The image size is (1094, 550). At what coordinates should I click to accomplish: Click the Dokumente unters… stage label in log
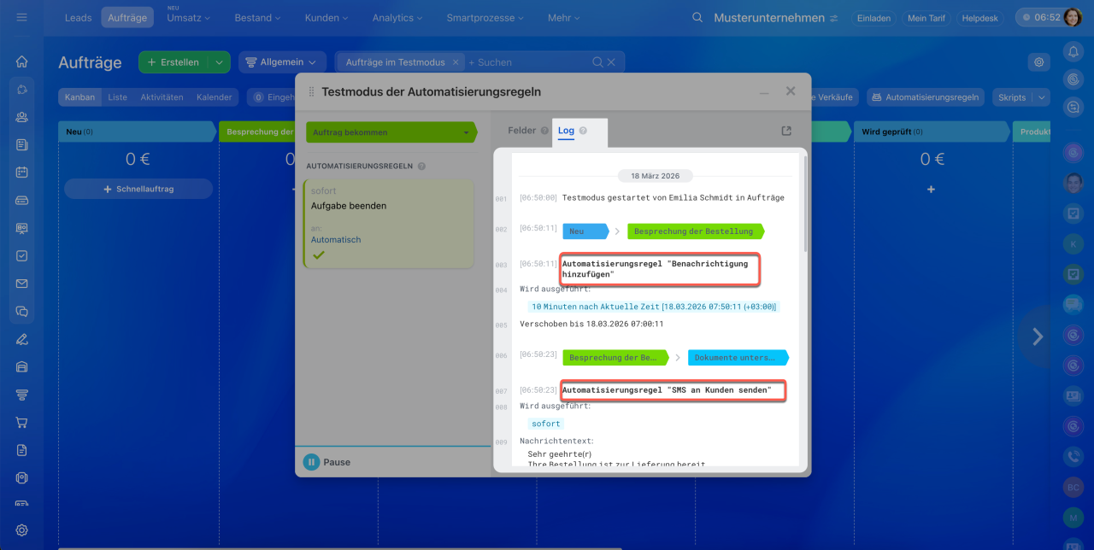[x=738, y=358]
